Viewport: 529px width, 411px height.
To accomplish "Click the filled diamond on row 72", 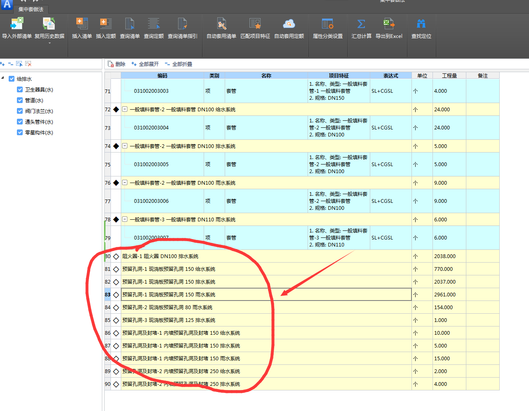I will click(x=116, y=110).
